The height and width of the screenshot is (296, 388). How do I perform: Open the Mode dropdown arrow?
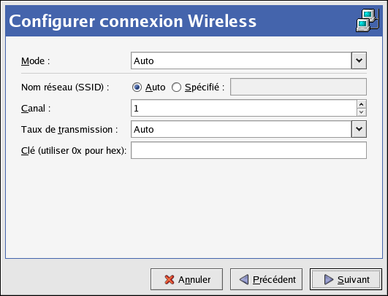pyautogui.click(x=359, y=61)
